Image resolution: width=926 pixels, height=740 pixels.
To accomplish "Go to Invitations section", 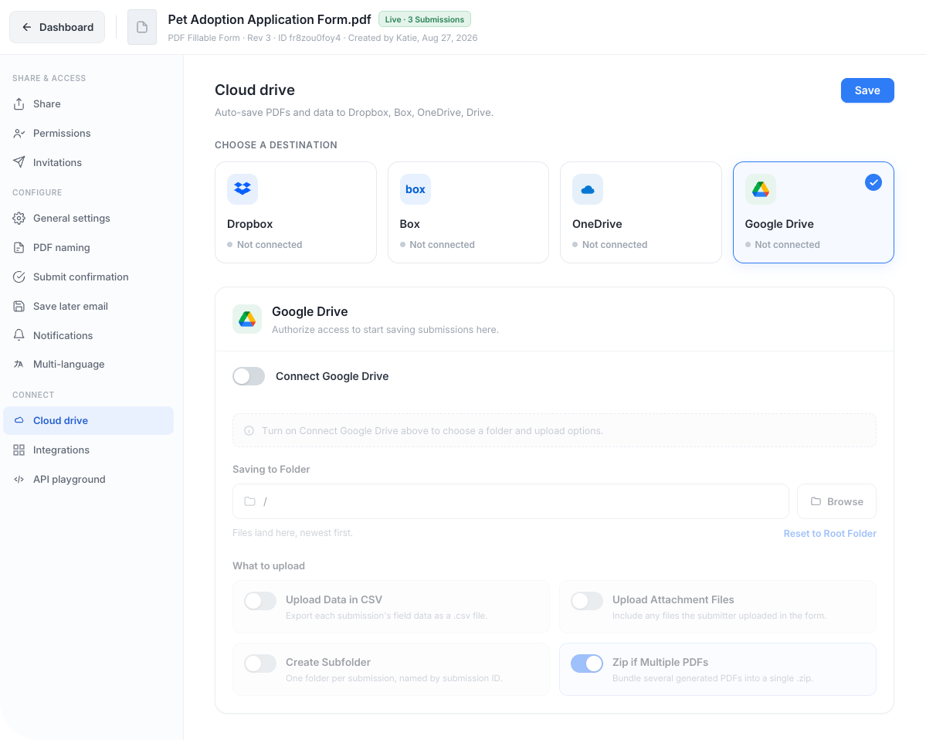I will pos(89,162).
